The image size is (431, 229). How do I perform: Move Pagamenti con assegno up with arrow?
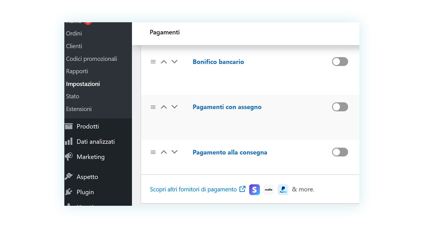point(163,107)
